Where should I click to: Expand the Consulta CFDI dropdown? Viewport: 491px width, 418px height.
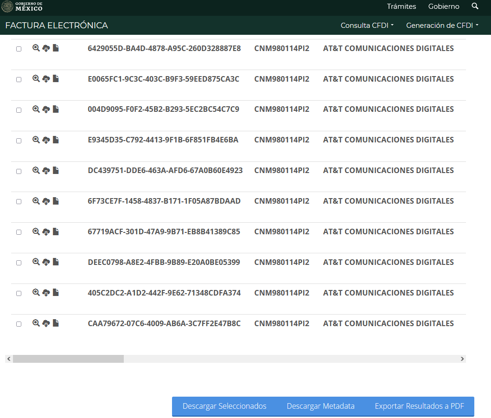click(x=367, y=26)
